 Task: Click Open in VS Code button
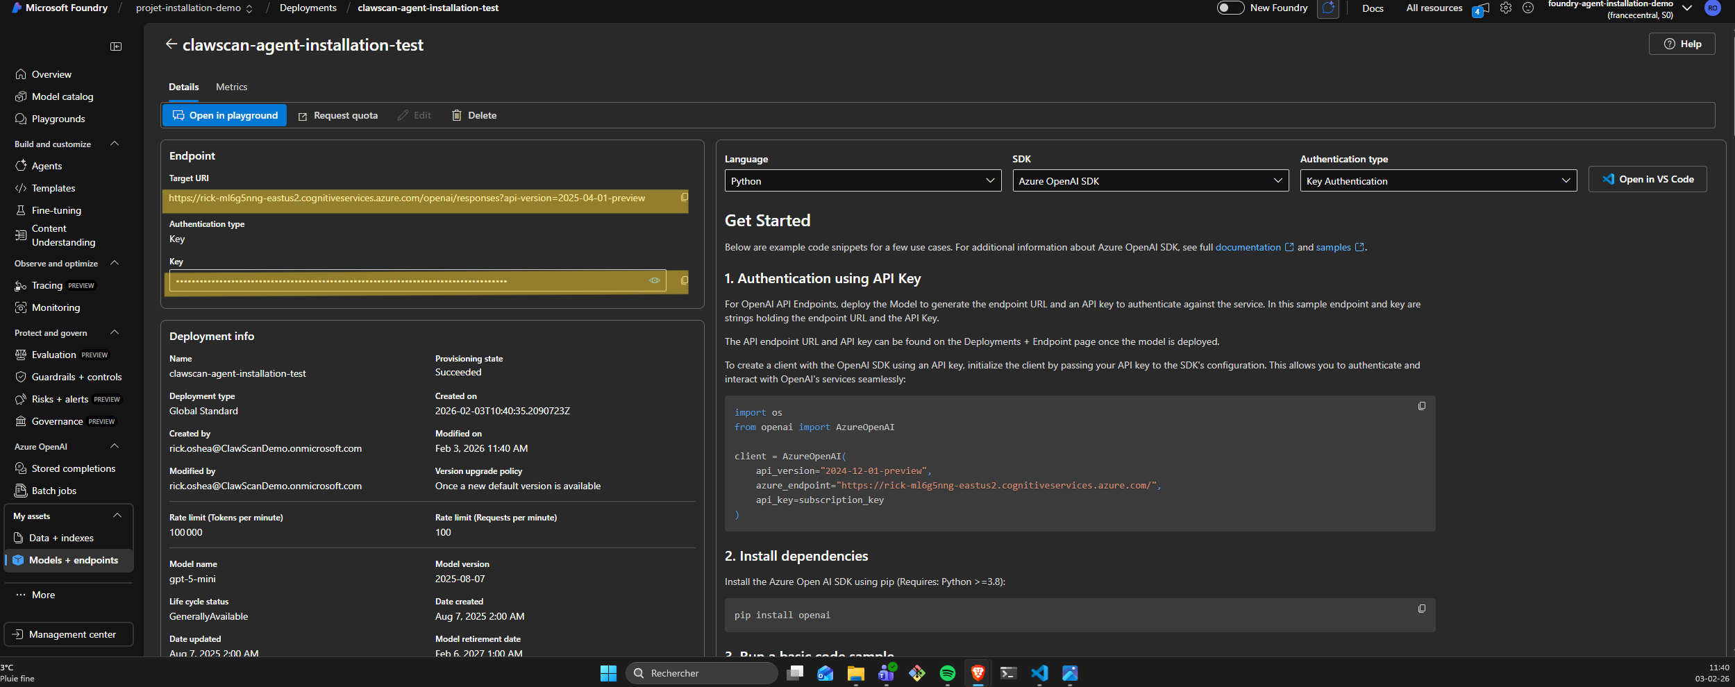(x=1648, y=179)
